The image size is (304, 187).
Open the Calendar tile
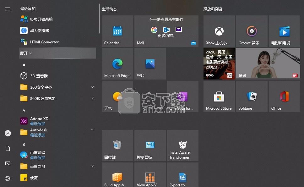point(117,31)
